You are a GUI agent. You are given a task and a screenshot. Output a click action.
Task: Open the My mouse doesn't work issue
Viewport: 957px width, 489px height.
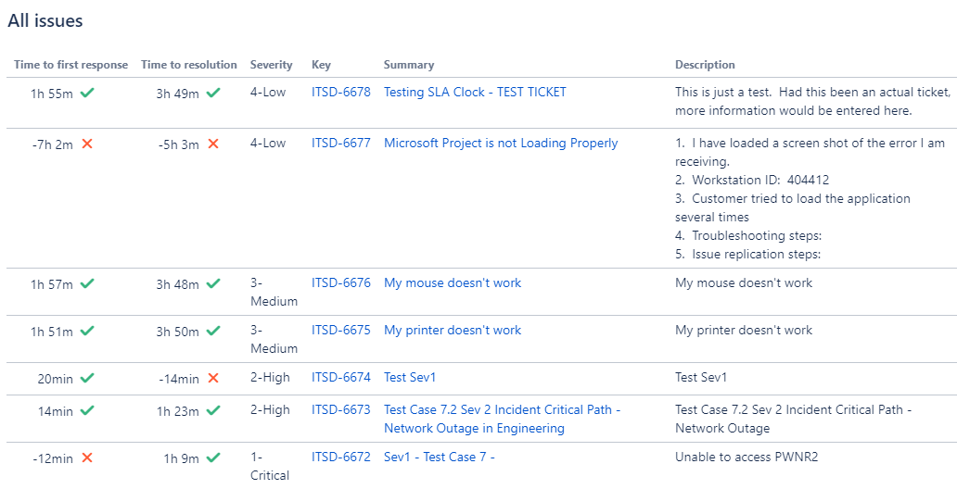(453, 282)
